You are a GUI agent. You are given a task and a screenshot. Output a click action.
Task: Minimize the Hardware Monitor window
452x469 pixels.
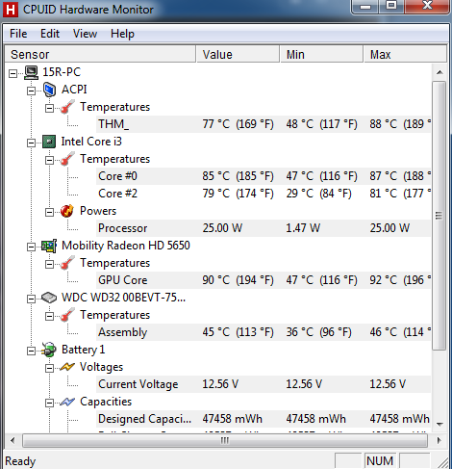365,6
